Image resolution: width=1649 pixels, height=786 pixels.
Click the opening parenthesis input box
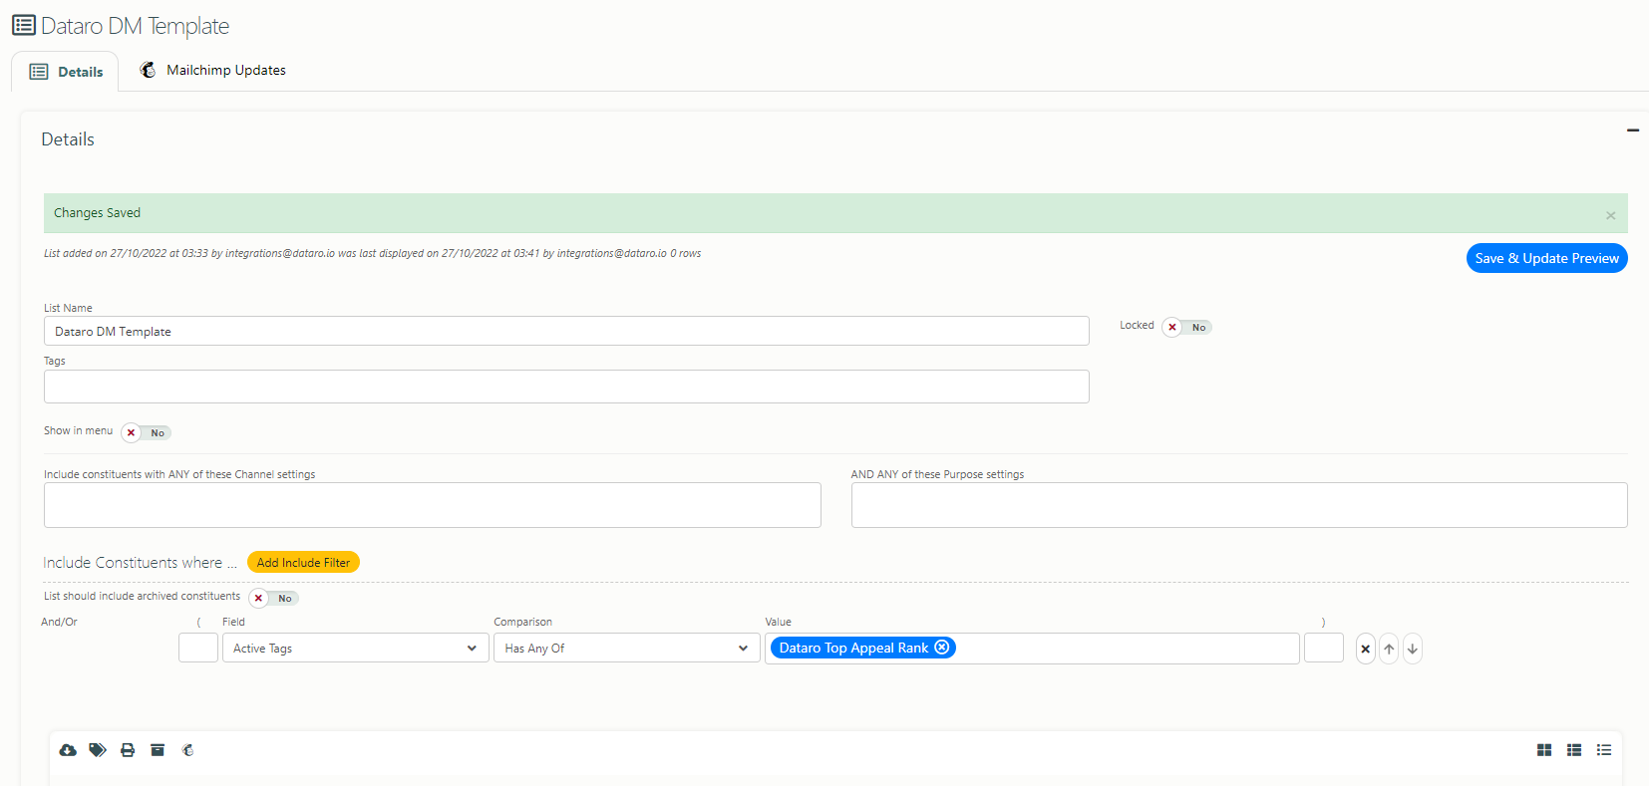[x=198, y=648]
